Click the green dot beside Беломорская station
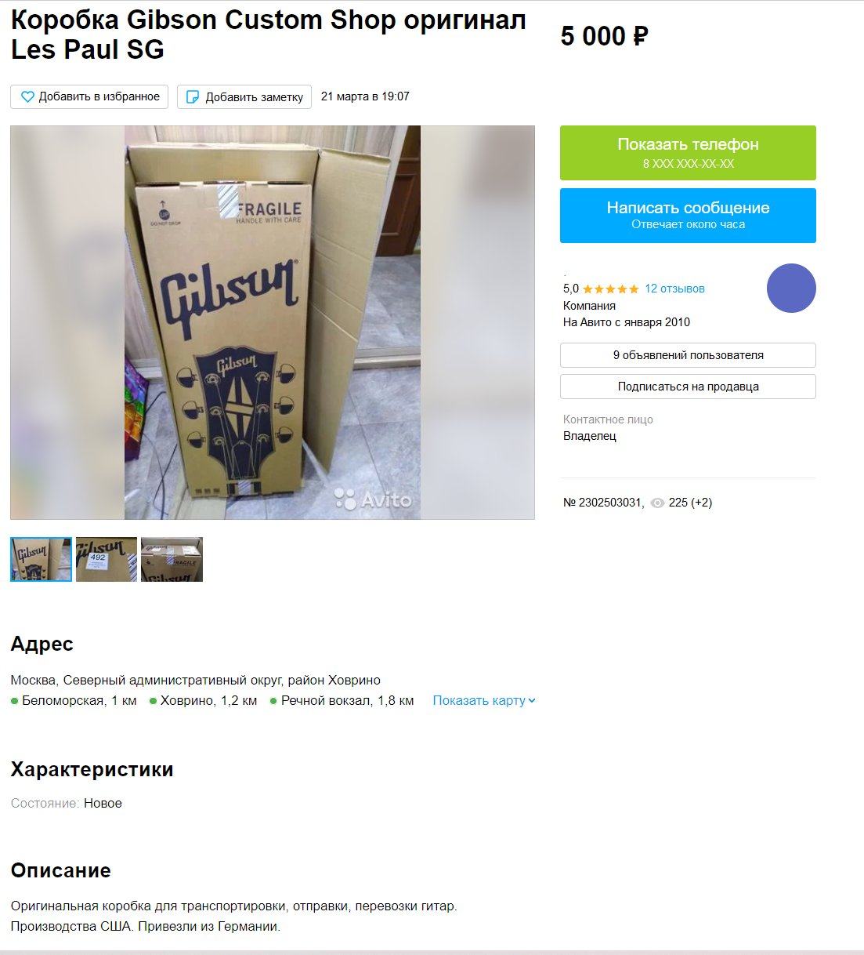Image resolution: width=864 pixels, height=955 pixels. click(x=14, y=701)
